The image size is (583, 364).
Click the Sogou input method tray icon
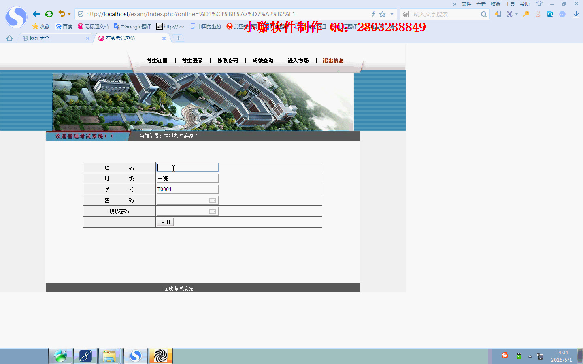click(505, 356)
